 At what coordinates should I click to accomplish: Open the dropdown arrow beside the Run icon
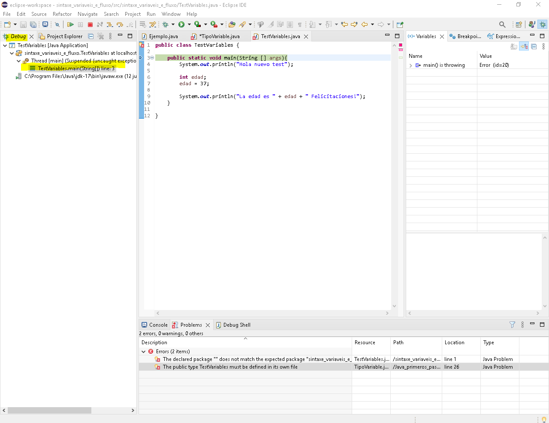[189, 24]
